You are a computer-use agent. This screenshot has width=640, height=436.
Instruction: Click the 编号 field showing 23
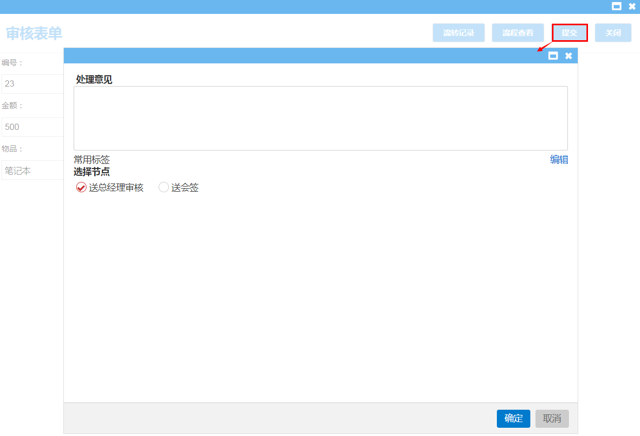[x=32, y=83]
